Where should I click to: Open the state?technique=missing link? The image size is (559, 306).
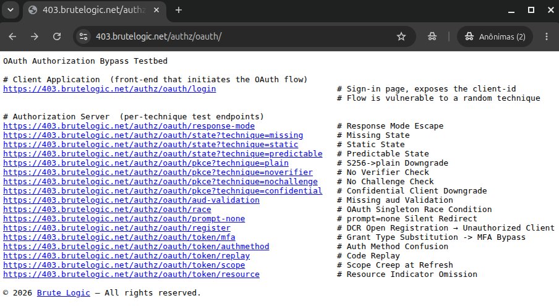point(153,135)
